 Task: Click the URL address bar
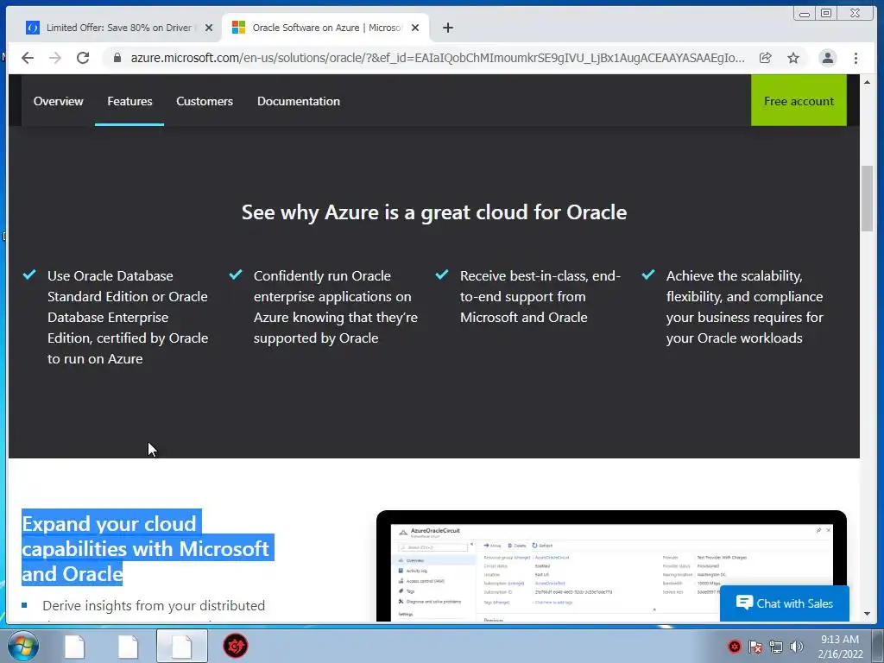pyautogui.click(x=437, y=58)
